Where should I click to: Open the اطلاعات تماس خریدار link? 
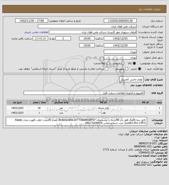[x=36, y=32]
